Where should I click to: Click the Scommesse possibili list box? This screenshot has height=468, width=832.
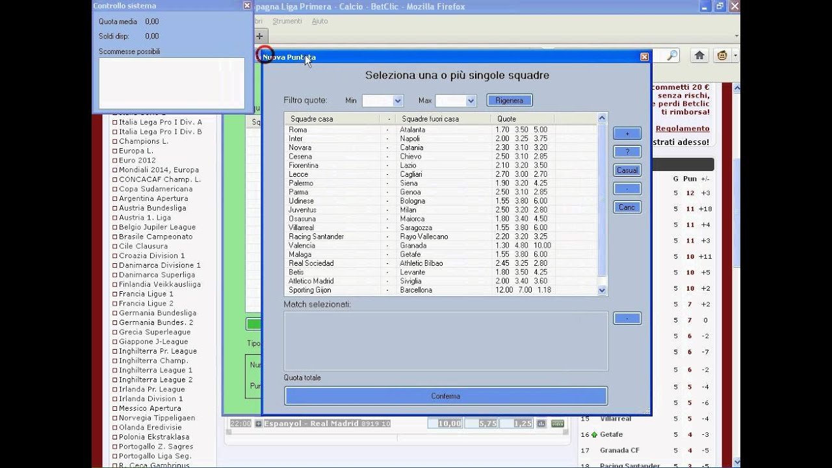172,83
